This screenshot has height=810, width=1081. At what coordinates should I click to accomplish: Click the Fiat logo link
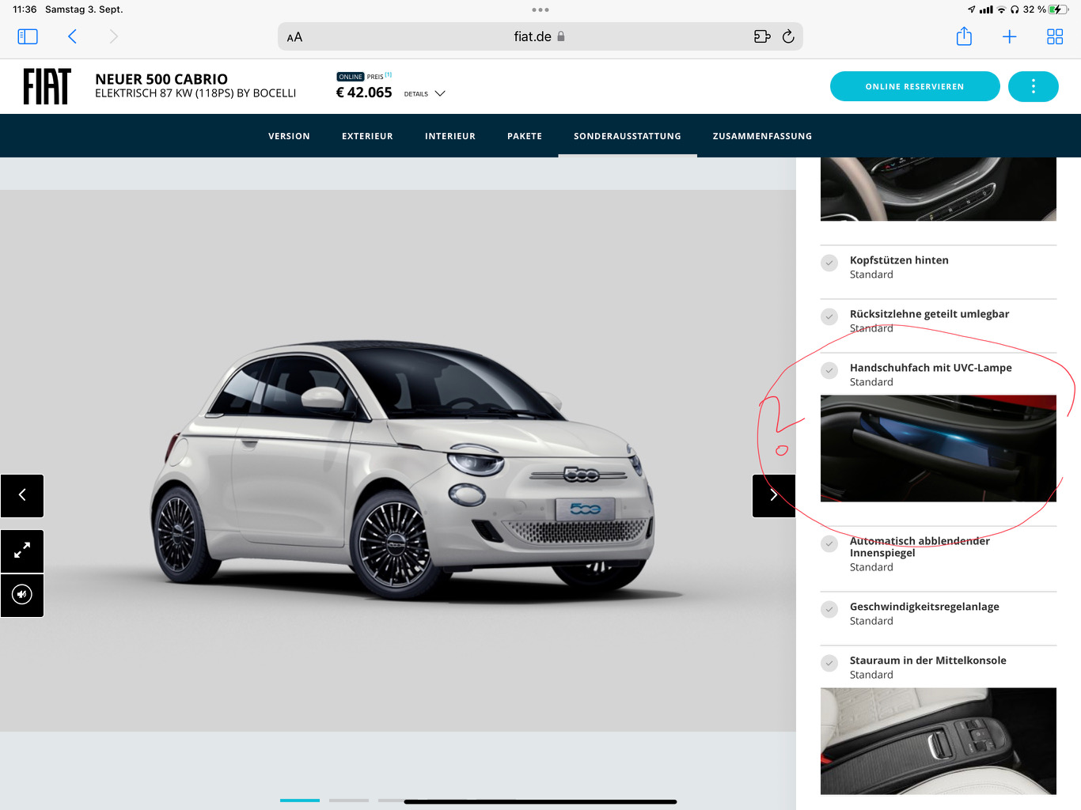(x=47, y=86)
